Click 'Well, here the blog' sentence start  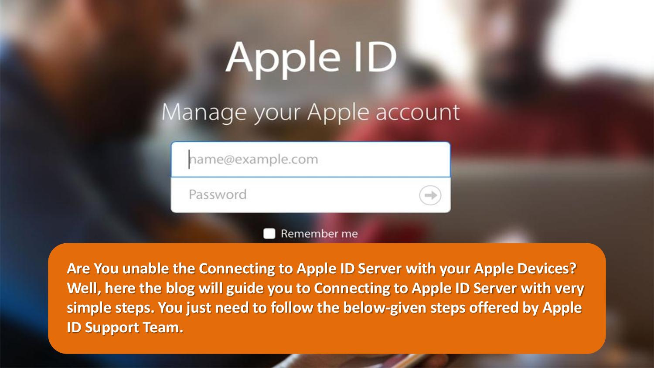coord(131,288)
